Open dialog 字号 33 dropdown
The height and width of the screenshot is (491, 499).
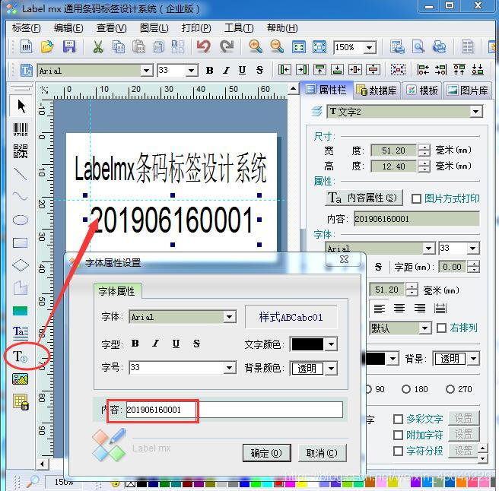click(x=230, y=368)
